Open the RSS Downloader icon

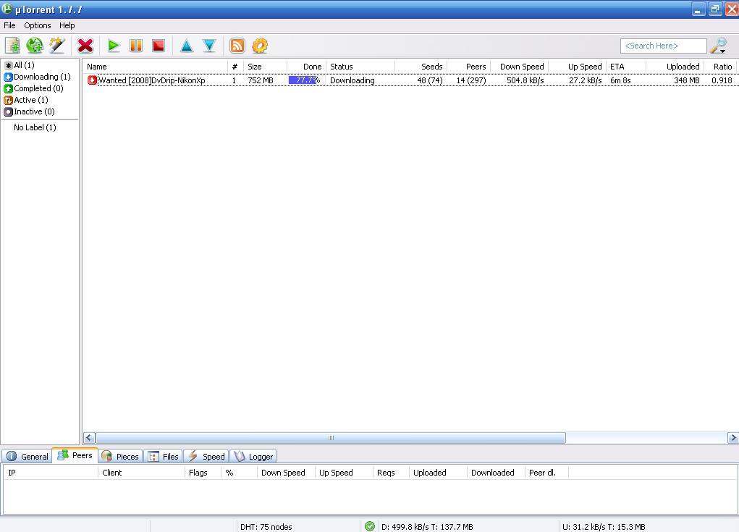point(237,46)
